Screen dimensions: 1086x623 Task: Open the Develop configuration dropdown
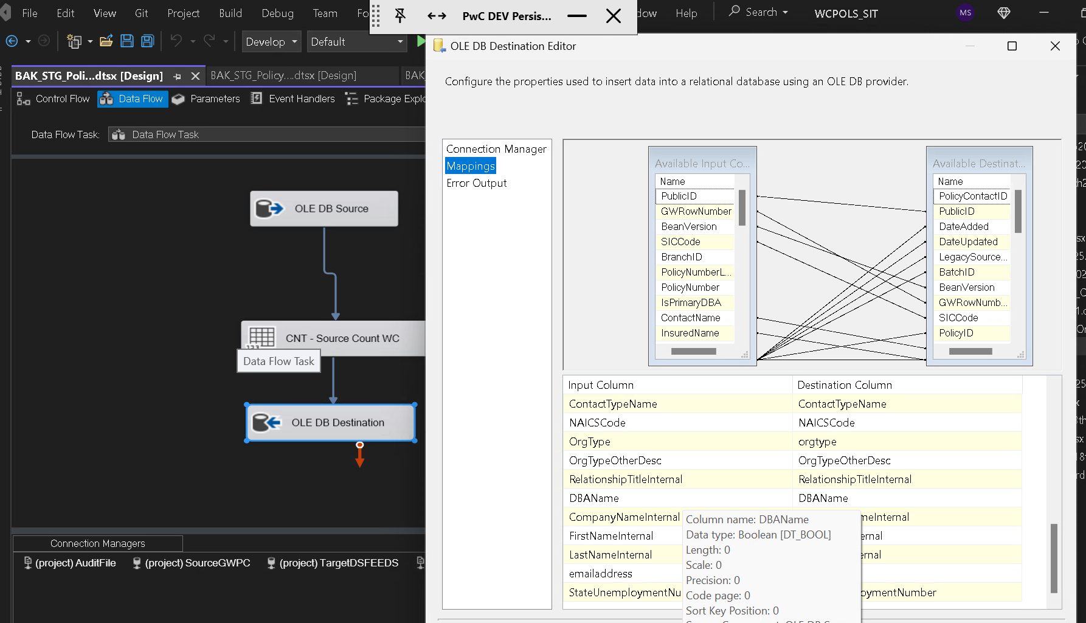(271, 42)
